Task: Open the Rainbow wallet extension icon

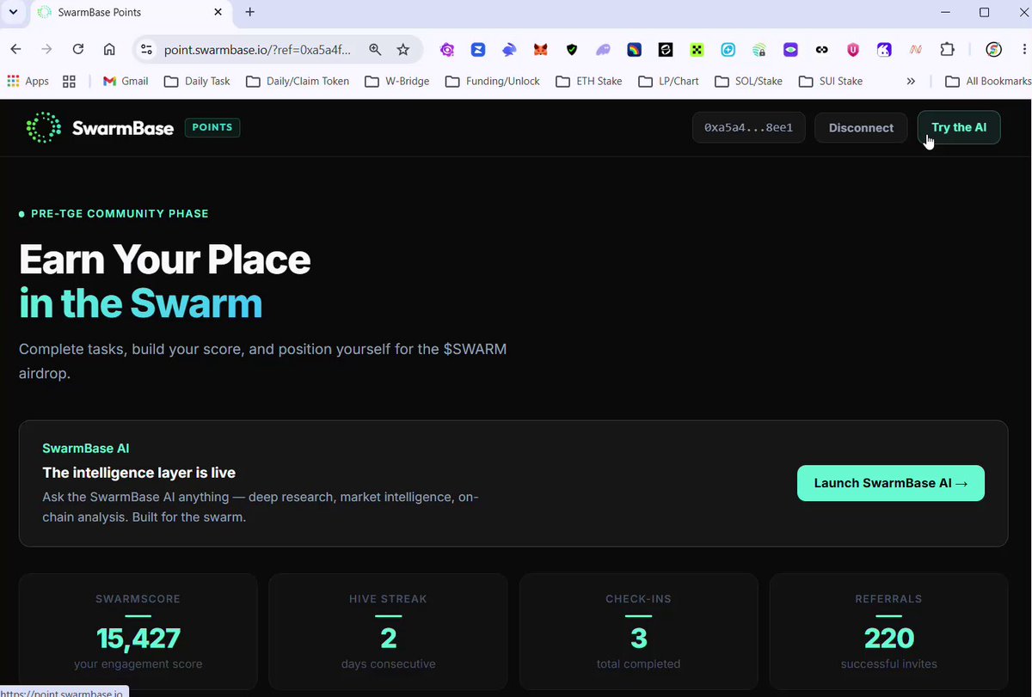Action: [634, 50]
